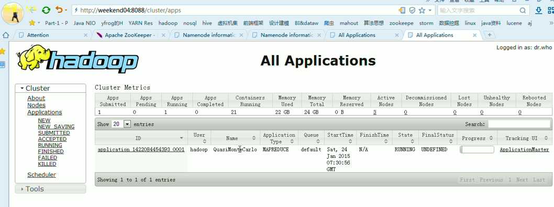554x207 pixels.
Task: Sort the table by StartTime column
Action: [x=340, y=138]
